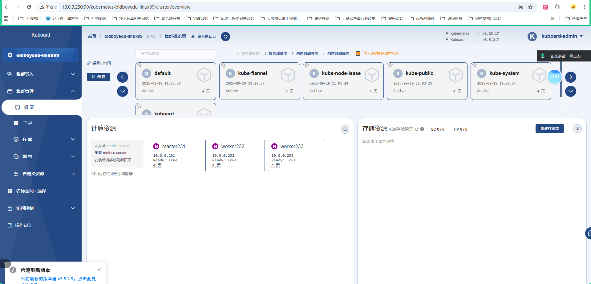Open the 尹正杰 - 博客园 bookmark
591x284 pixels.
click(x=62, y=18)
